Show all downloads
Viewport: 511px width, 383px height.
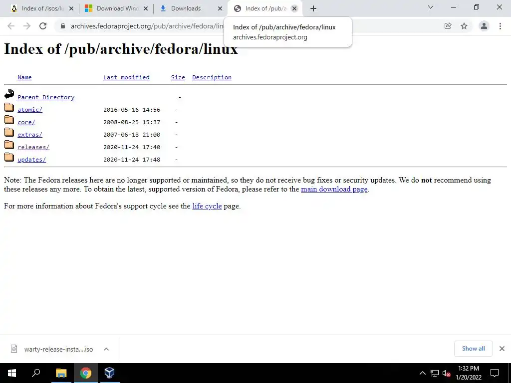[x=473, y=349]
